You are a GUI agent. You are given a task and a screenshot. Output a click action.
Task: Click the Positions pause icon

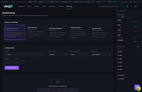point(140,15)
